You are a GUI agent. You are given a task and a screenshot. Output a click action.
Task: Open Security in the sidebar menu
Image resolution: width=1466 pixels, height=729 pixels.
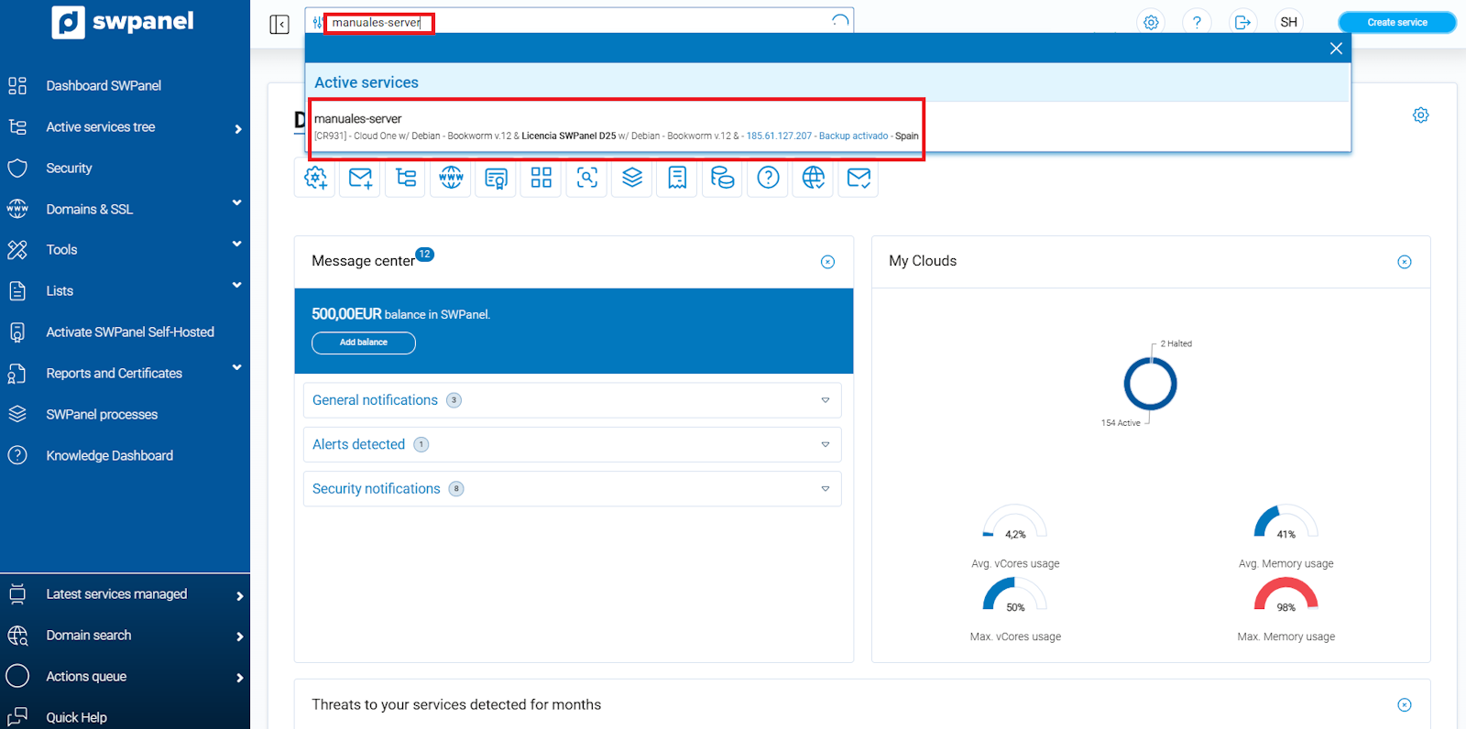point(70,169)
